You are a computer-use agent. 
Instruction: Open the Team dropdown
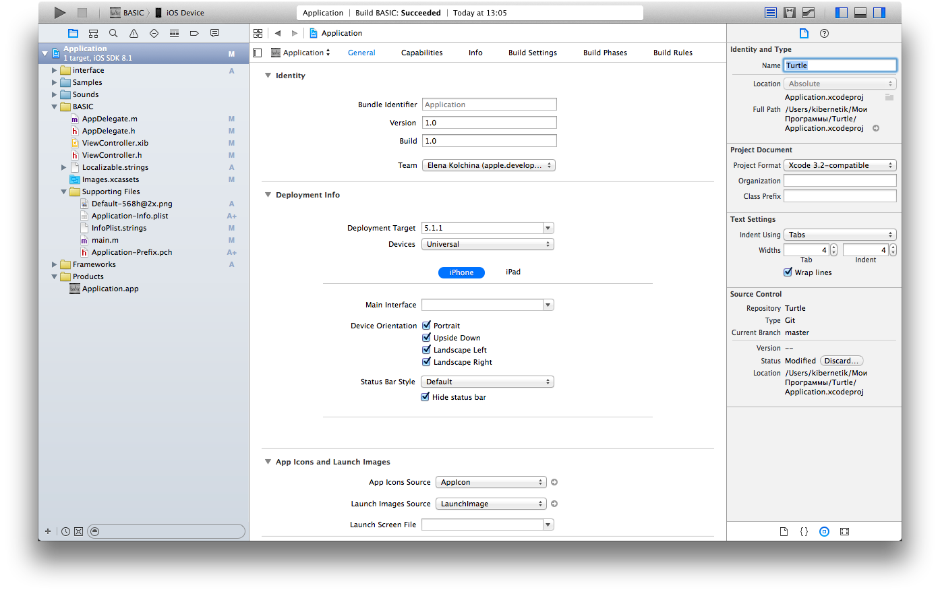489,165
